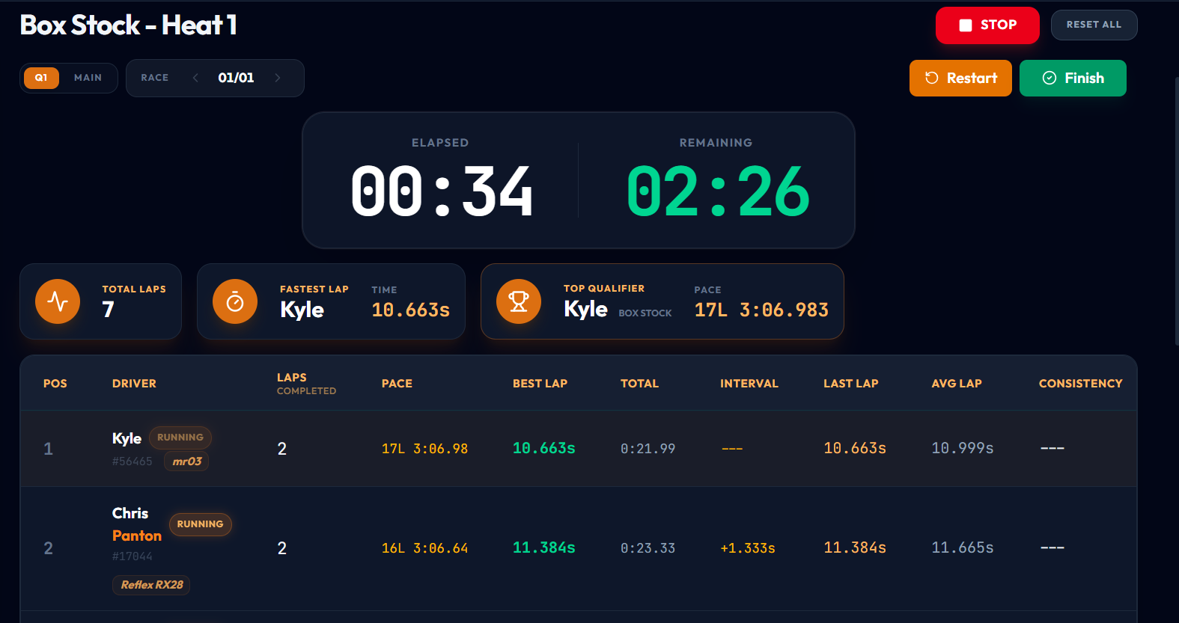Image resolution: width=1179 pixels, height=623 pixels.
Task: Click the INTERVAL column header
Action: coord(749,384)
